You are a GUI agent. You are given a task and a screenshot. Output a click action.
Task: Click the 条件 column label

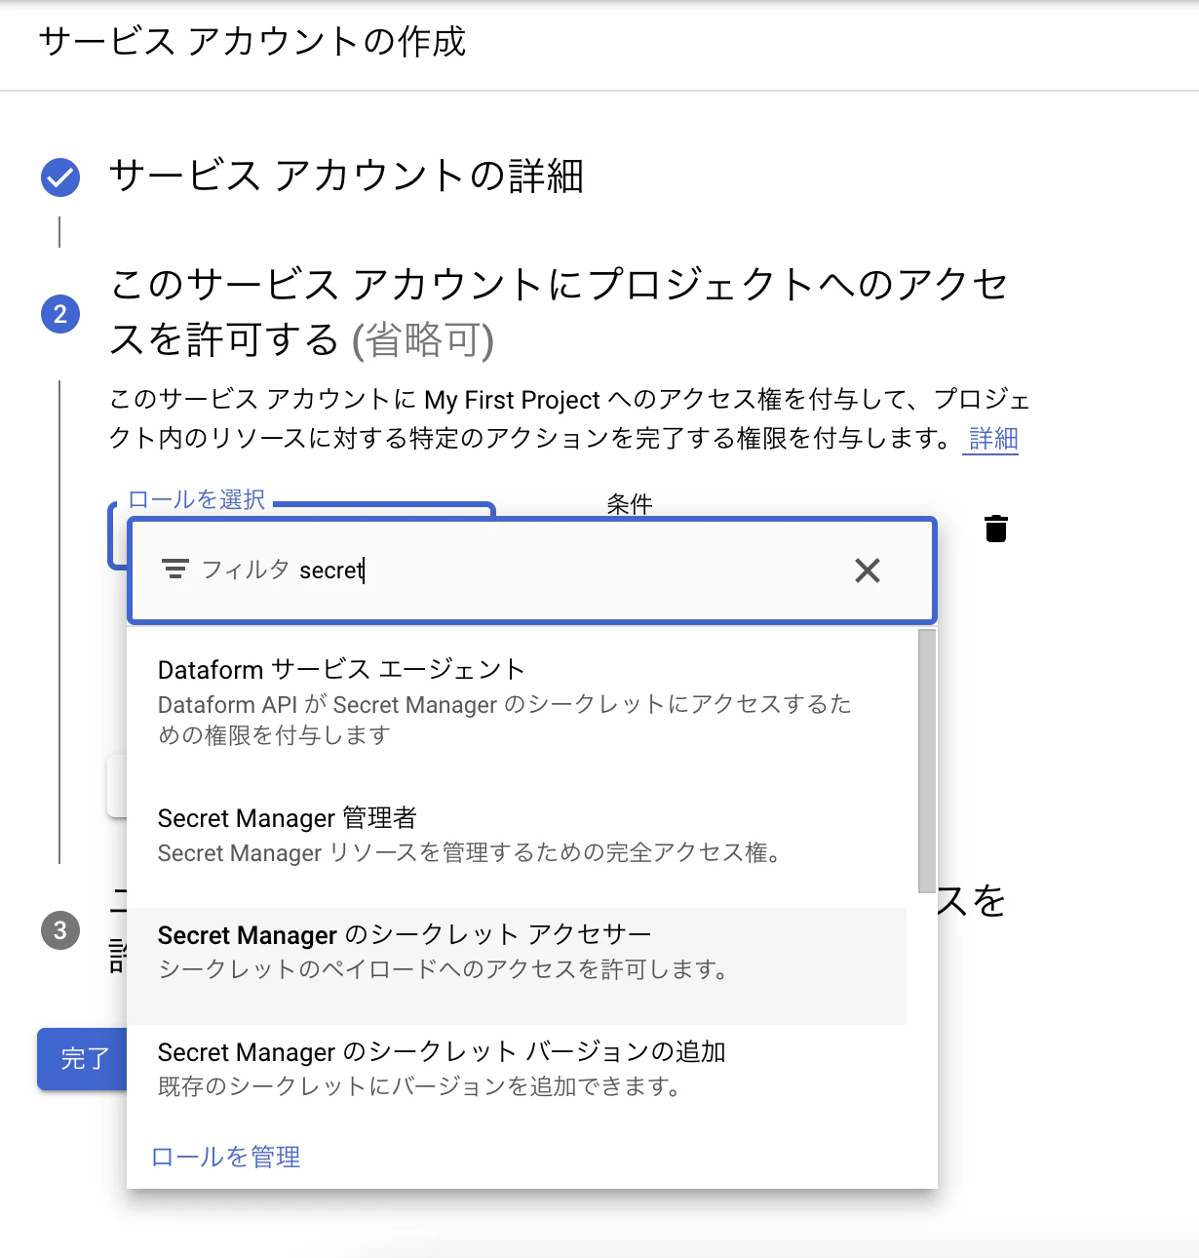pos(630,504)
